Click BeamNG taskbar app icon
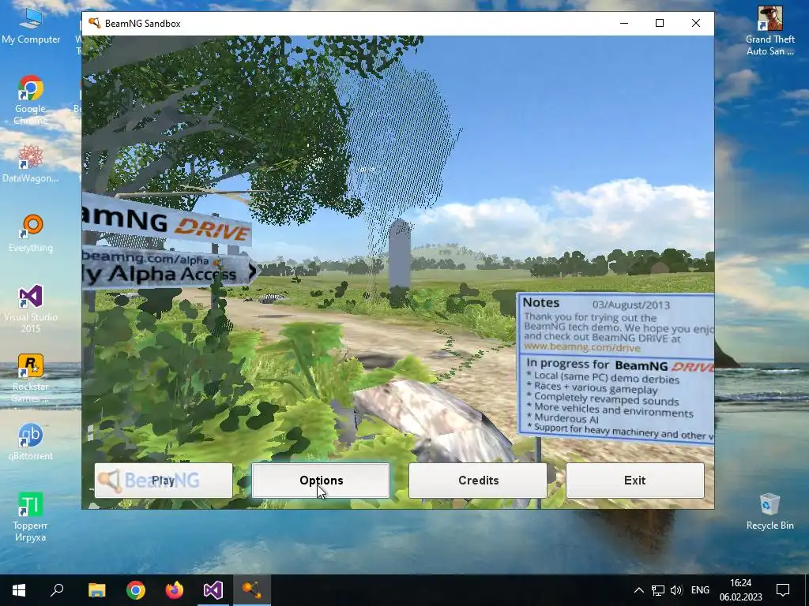Viewport: 809px width, 606px height. pyautogui.click(x=252, y=590)
